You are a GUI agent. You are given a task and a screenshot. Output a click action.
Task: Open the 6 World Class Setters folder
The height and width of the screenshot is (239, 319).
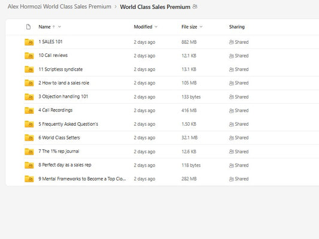click(x=59, y=138)
